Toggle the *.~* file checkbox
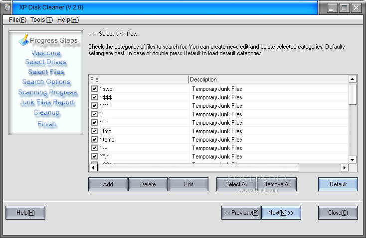 [x=94, y=105]
